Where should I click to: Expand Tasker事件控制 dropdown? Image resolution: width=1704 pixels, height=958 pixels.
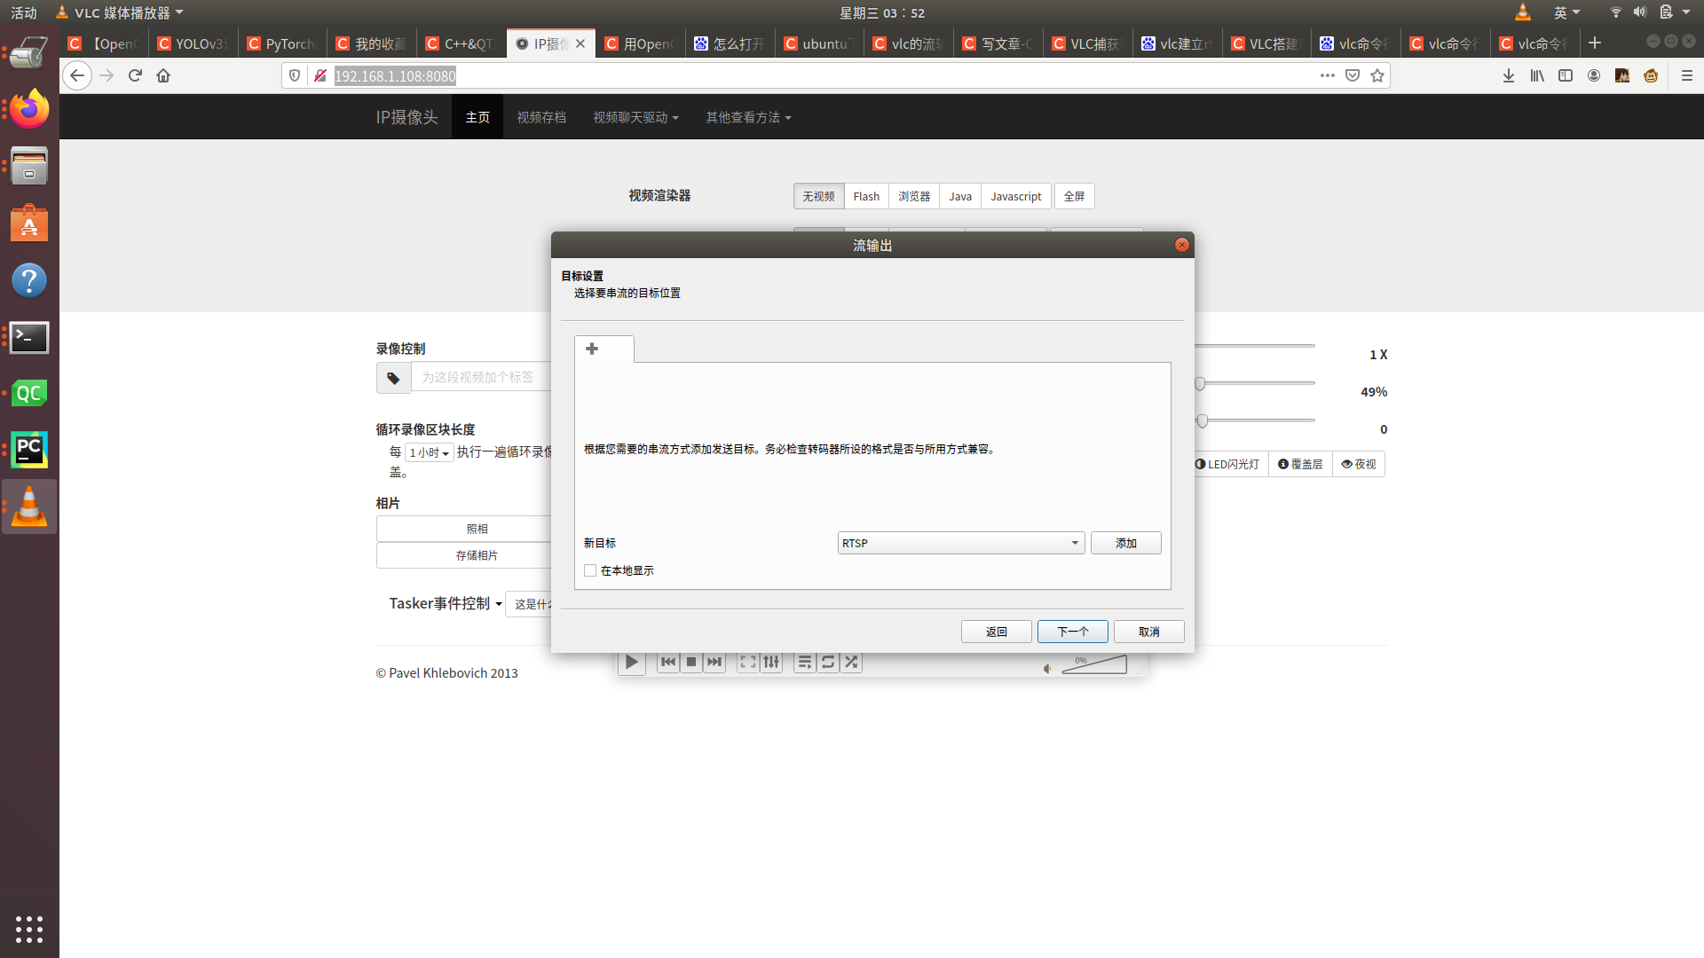[446, 603]
